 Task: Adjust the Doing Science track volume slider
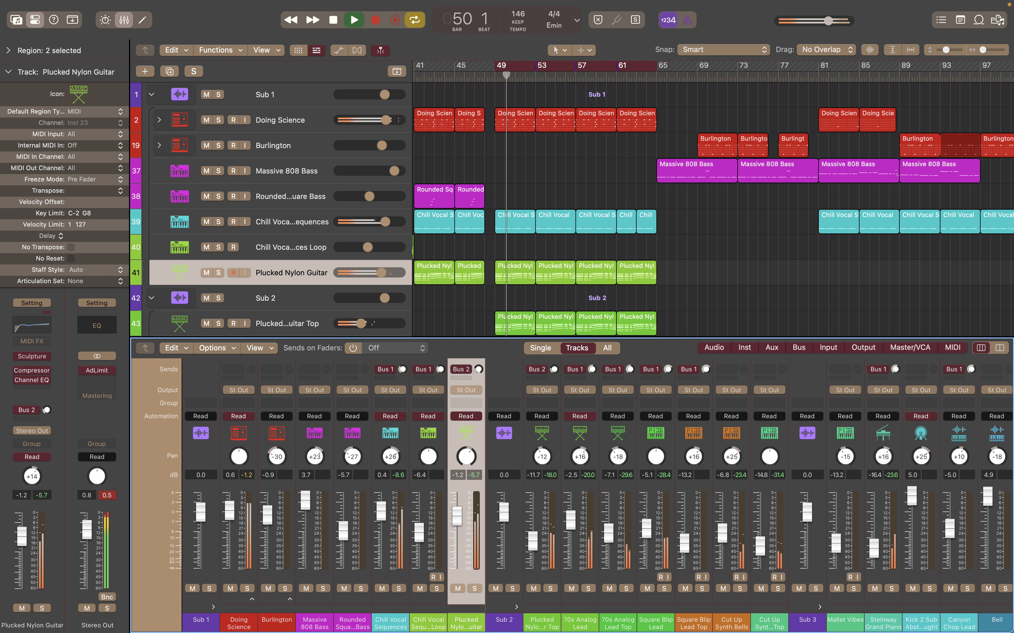pos(369,120)
